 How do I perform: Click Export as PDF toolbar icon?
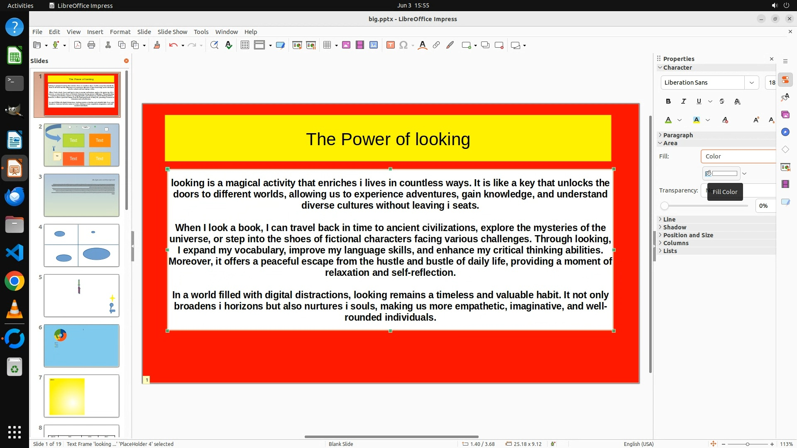pos(78,45)
